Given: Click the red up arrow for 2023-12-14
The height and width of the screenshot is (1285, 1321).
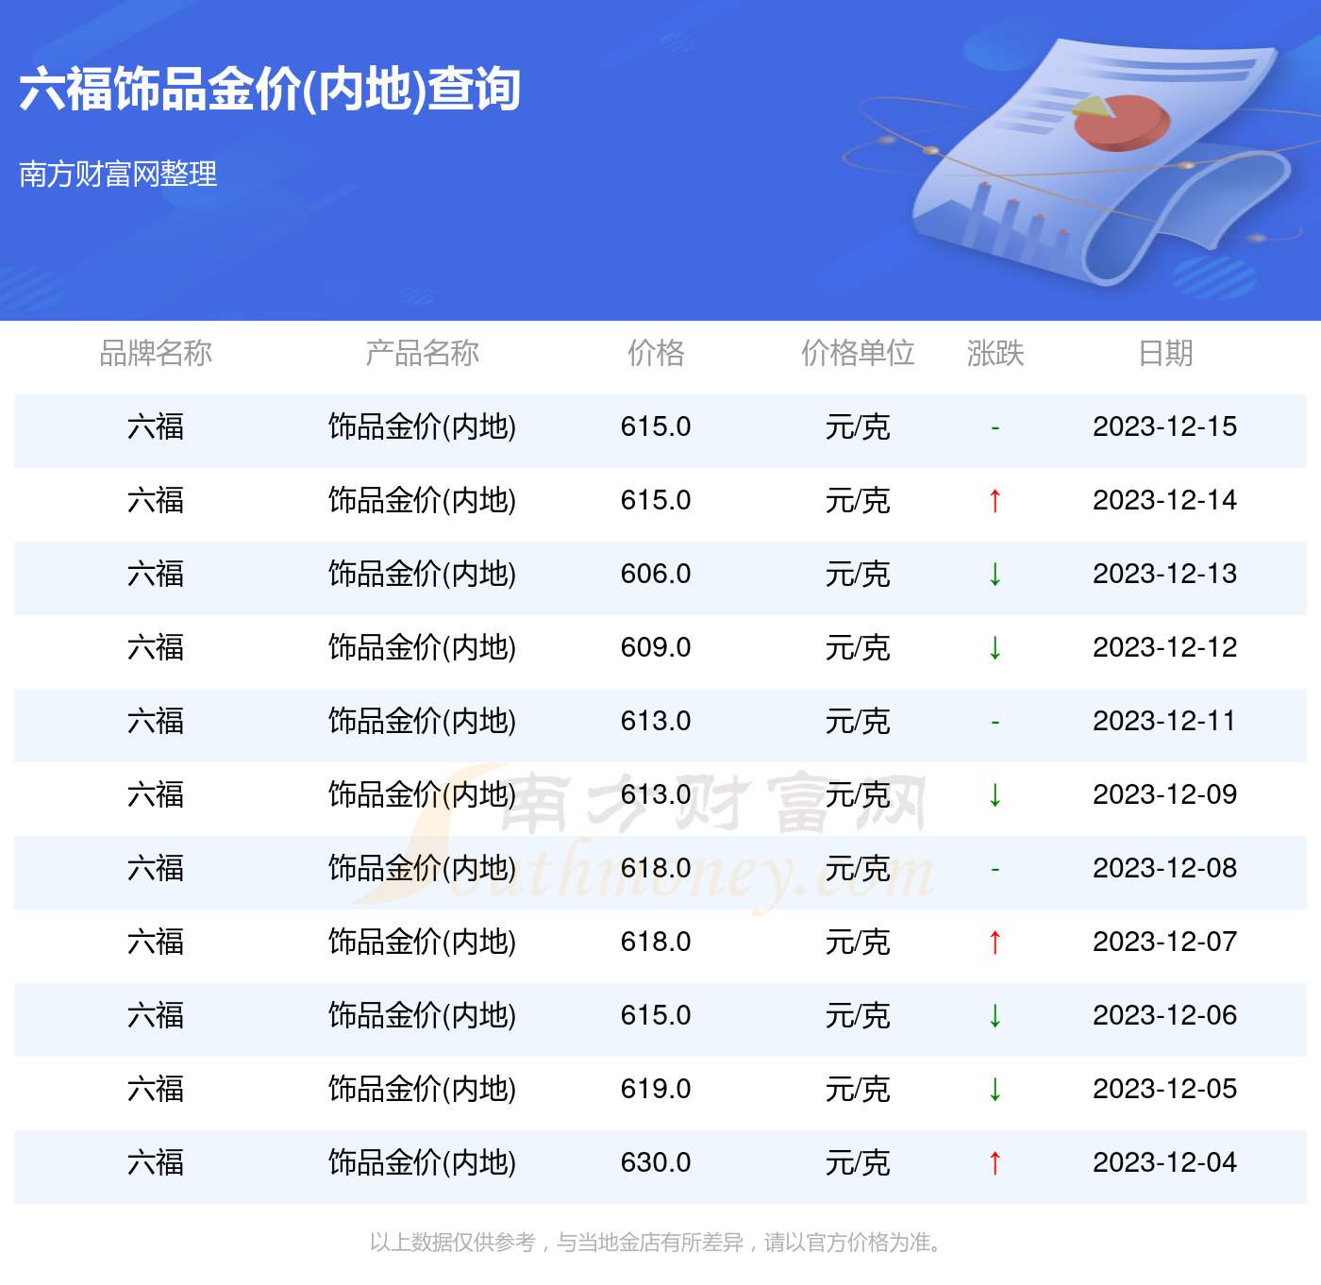Looking at the screenshot, I should pyautogui.click(x=995, y=501).
